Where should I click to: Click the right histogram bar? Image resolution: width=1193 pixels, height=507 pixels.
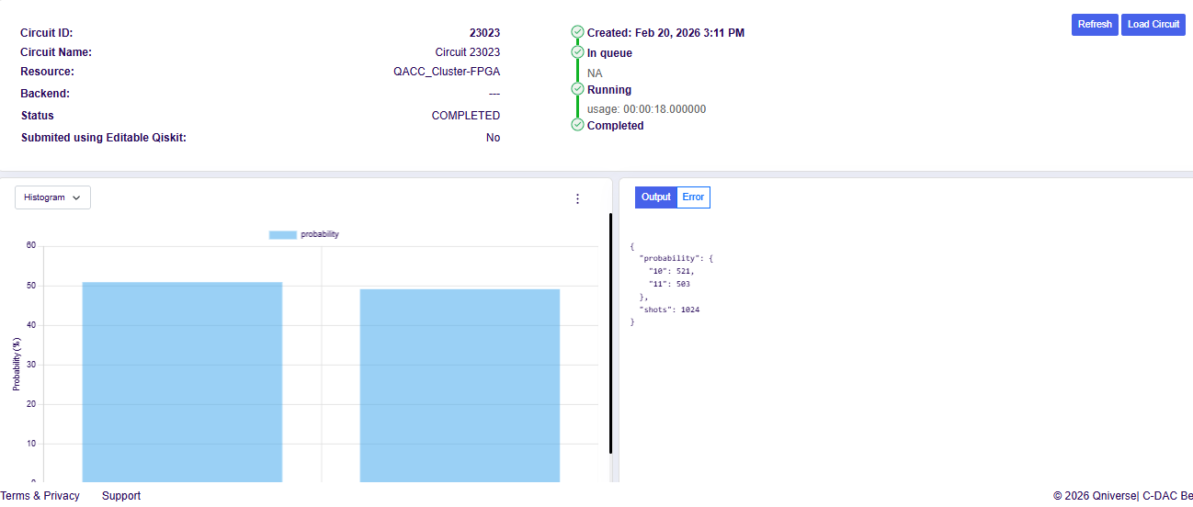pyautogui.click(x=460, y=386)
